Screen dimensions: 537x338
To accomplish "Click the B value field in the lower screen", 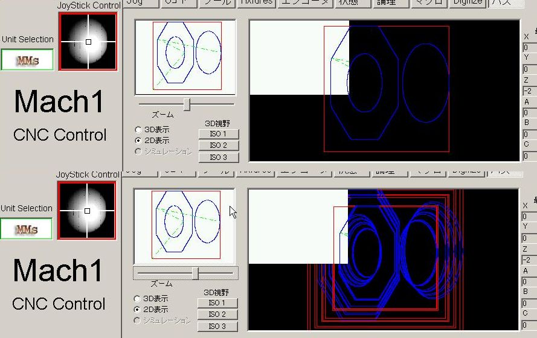I will [x=529, y=304].
